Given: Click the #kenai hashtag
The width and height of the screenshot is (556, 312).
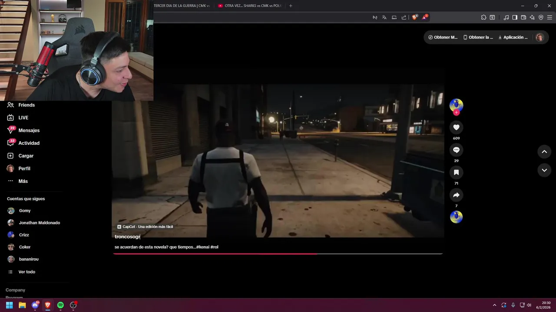Looking at the screenshot, I should 203,247.
